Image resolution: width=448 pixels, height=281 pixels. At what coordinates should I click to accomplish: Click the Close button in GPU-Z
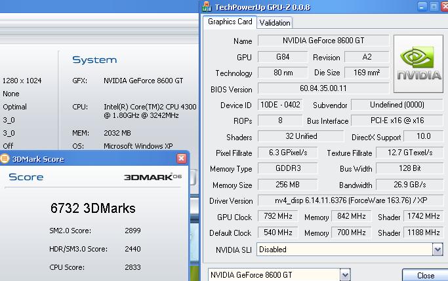pyautogui.click(x=426, y=275)
